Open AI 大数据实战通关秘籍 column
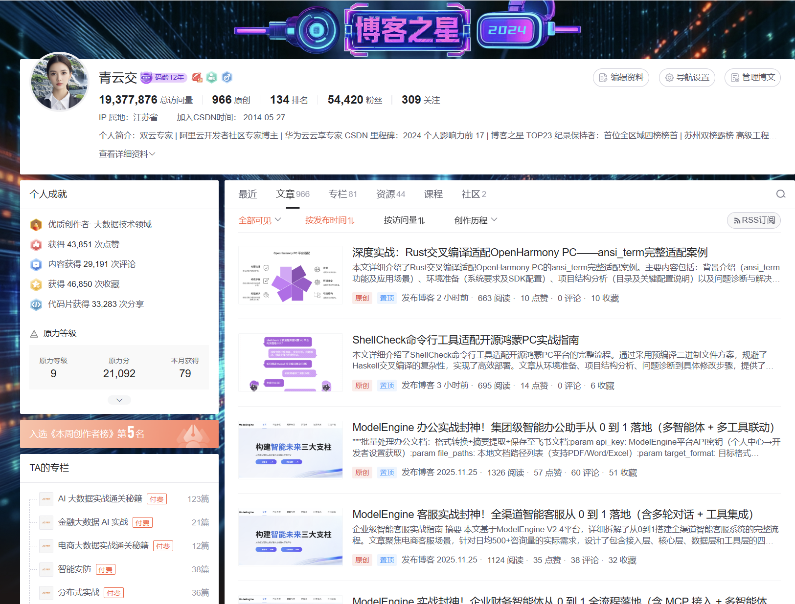This screenshot has height=604, width=795. (x=100, y=499)
